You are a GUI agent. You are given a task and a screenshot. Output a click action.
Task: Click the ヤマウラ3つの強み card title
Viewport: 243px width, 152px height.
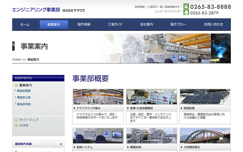(x=89, y=108)
